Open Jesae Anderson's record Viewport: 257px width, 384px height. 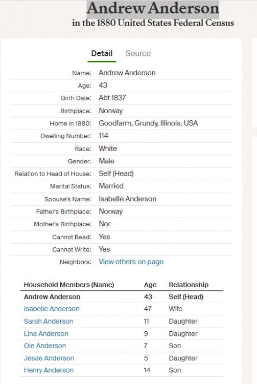[49, 358]
